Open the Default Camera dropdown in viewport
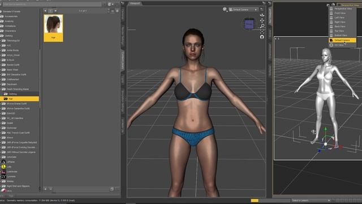This screenshot has width=362, height=204. tap(243, 10)
